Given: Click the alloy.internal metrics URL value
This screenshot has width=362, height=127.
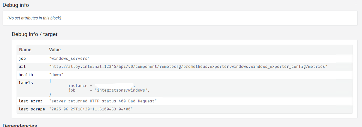Looking at the screenshot, I should [x=188, y=67].
